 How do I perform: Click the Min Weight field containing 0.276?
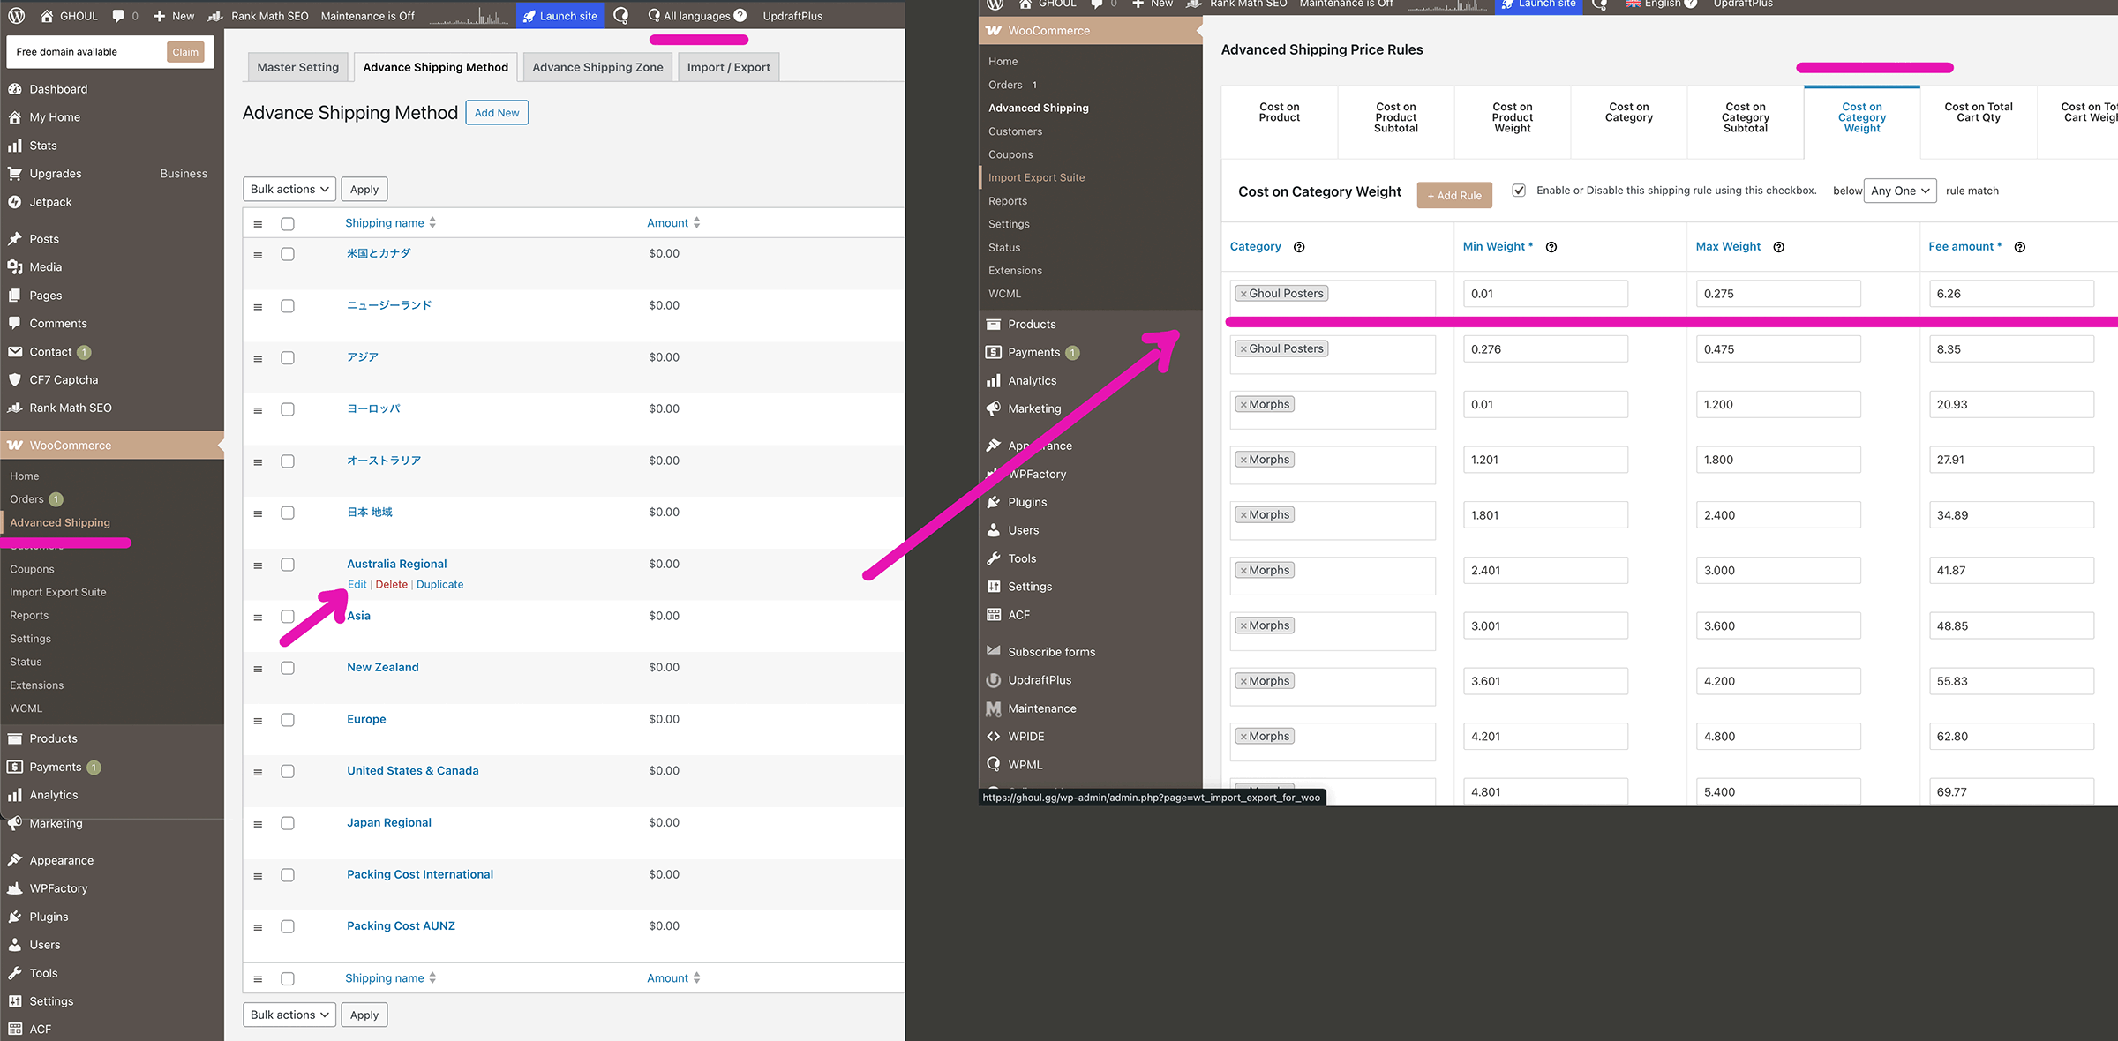coord(1544,349)
